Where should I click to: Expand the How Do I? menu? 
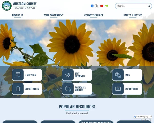point(17,15)
